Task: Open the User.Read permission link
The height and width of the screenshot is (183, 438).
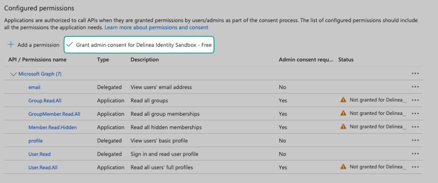Action: 40,154
